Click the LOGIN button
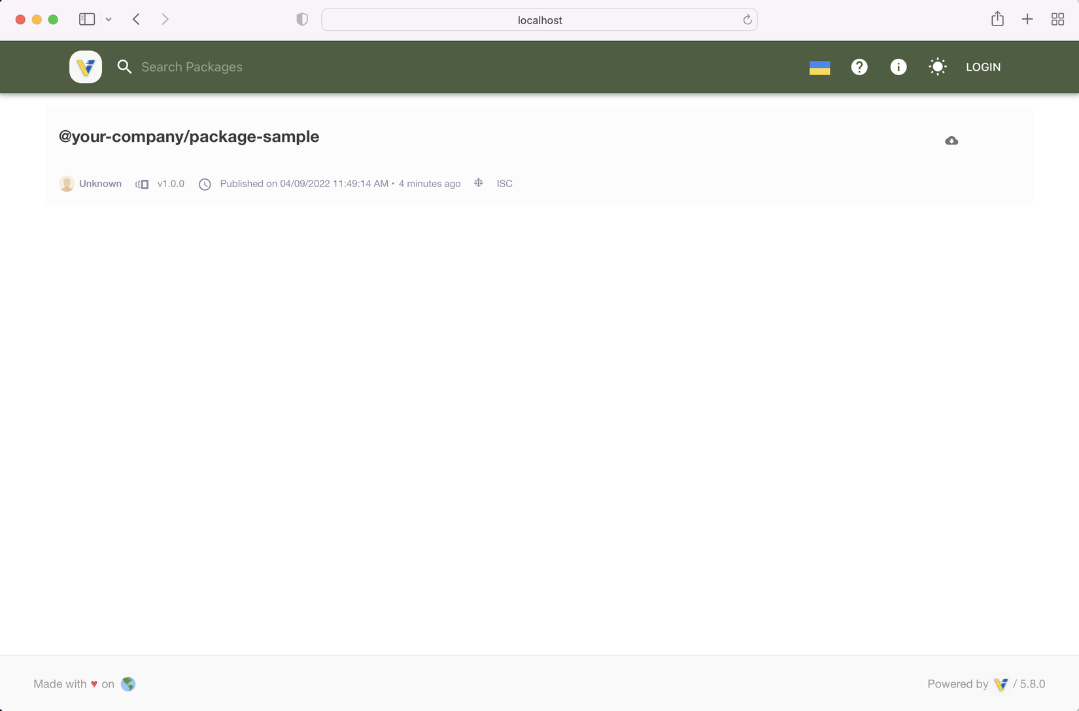Screen dimensions: 1079x711 click(984, 67)
